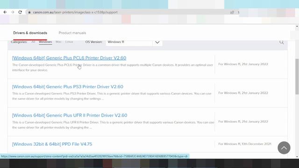Open the search magnifier in driver list
The height and width of the screenshot is (168, 299).
tap(281, 42)
